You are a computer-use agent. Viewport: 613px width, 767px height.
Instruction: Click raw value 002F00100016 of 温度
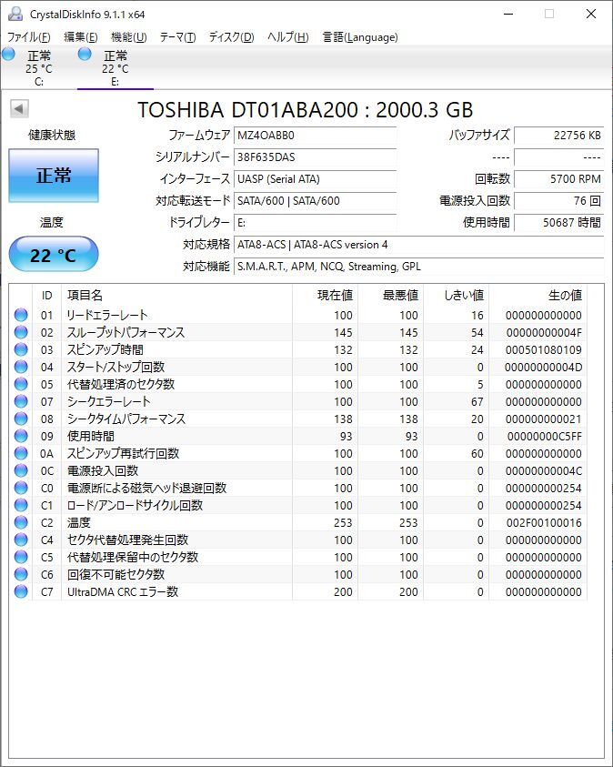point(544,523)
